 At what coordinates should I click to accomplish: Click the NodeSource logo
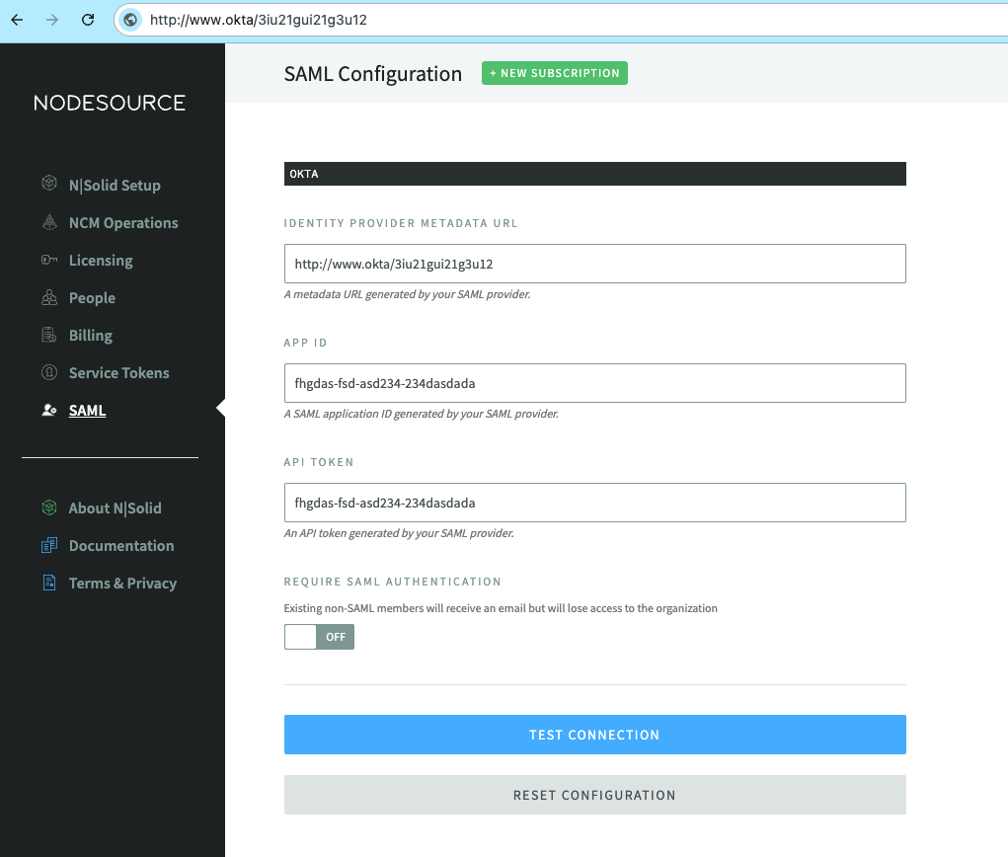coord(110,103)
